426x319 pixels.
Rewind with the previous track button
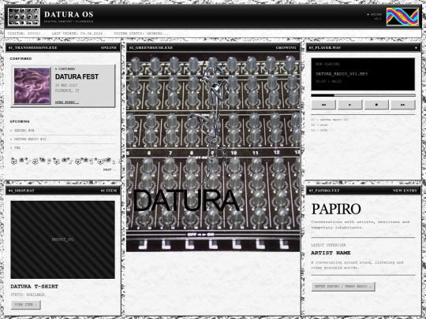323,105
